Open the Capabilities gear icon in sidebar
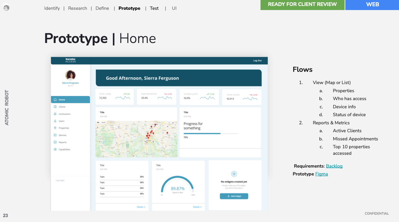399x222 pixels. click(x=55, y=149)
